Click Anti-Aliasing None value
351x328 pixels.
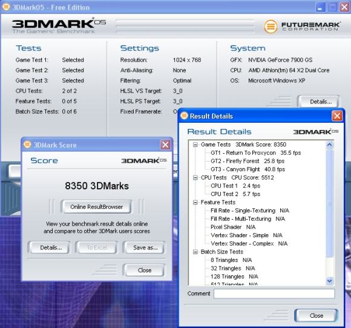coord(179,70)
